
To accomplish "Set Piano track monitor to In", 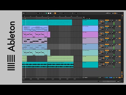I will click(x=99, y=22).
